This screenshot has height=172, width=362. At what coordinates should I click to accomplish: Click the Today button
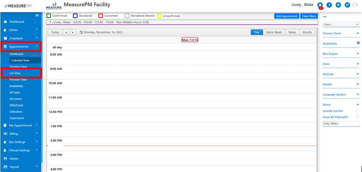point(55,32)
